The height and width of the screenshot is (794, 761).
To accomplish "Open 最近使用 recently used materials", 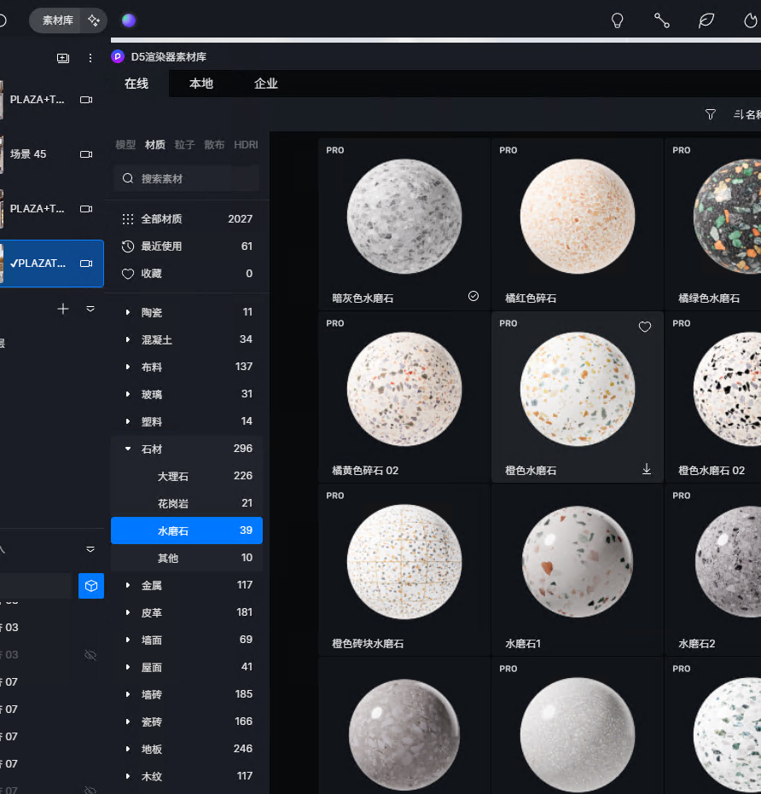I will (187, 246).
